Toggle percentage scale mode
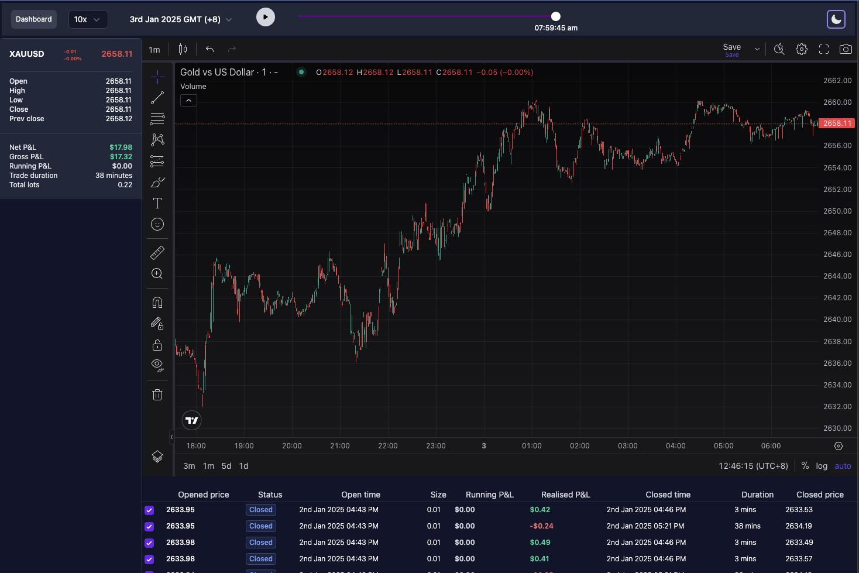Viewport: 859px width, 573px height. click(805, 466)
